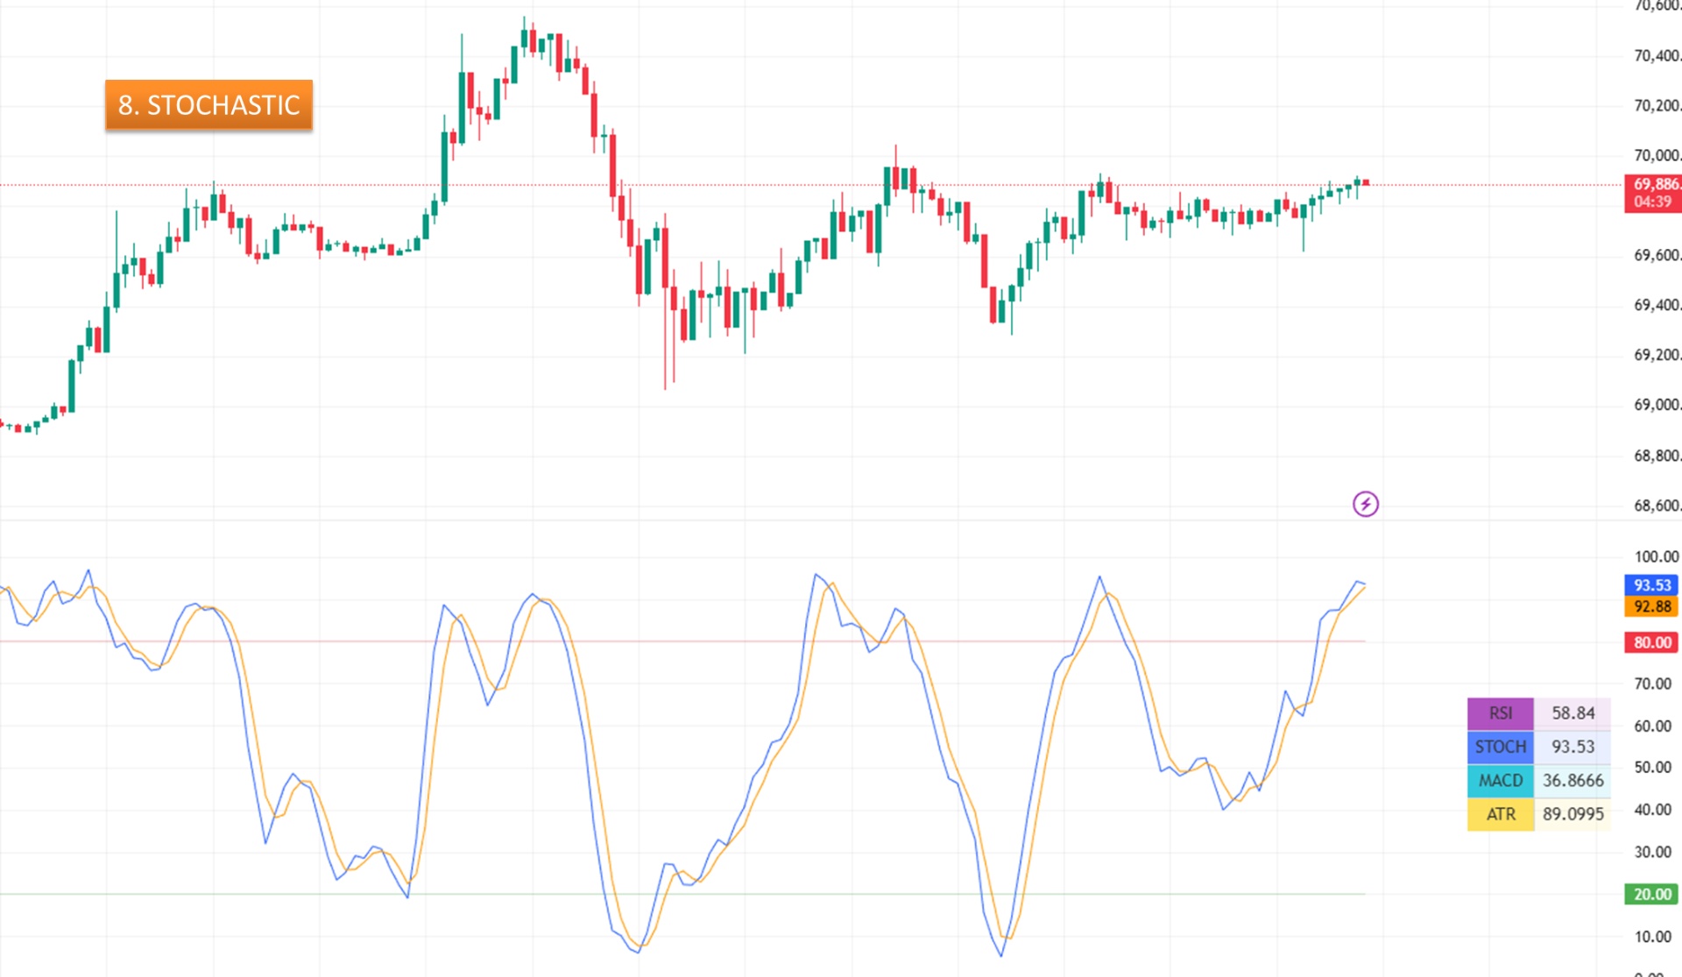Click the 100.00 stochastic scale label
This screenshot has height=977, width=1682.
coord(1655,556)
